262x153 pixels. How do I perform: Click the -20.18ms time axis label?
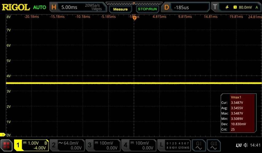tap(31, 17)
